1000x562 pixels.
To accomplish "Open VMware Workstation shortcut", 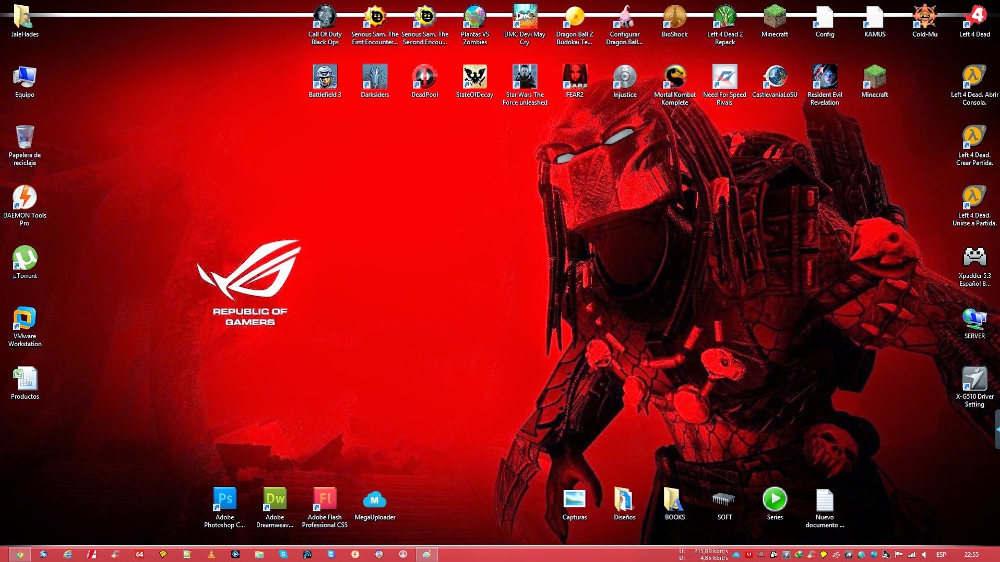I will pos(25,326).
